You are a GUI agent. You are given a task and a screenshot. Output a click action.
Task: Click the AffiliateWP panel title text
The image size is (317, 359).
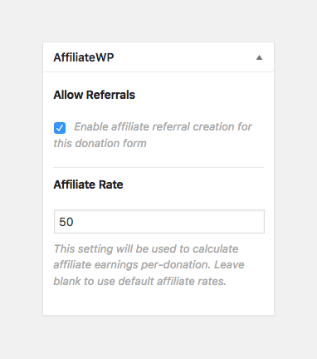click(84, 57)
